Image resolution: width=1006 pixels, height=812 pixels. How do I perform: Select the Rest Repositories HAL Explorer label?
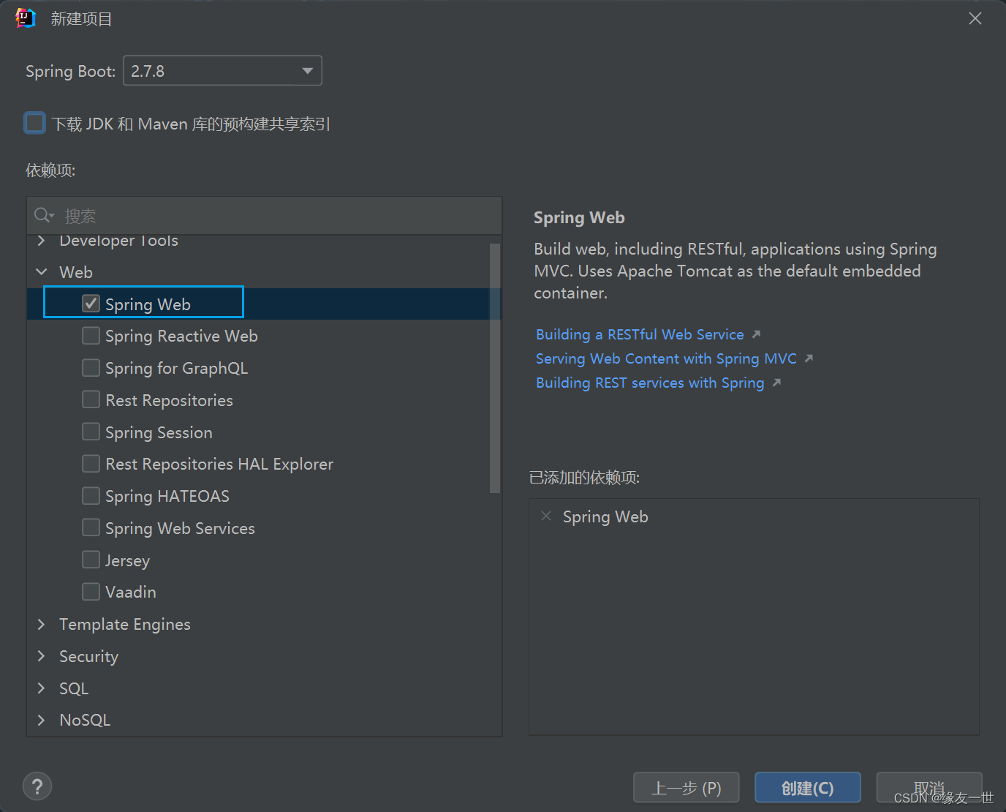(x=219, y=464)
